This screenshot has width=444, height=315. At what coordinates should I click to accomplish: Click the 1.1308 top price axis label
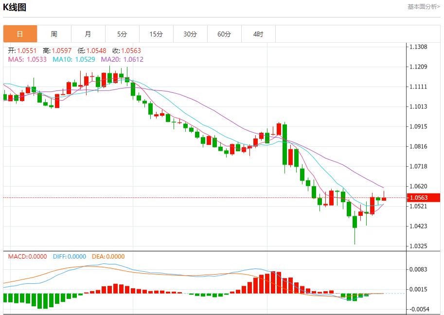click(418, 47)
